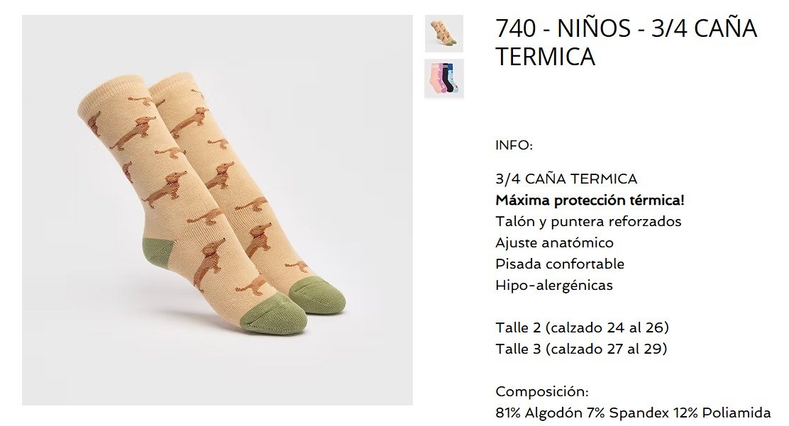This screenshot has height=426, width=789.
Task: Click the black sock in second thumbnail
Action: point(446,78)
